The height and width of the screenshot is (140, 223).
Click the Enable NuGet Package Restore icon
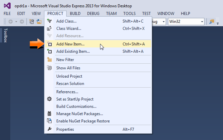(50, 121)
